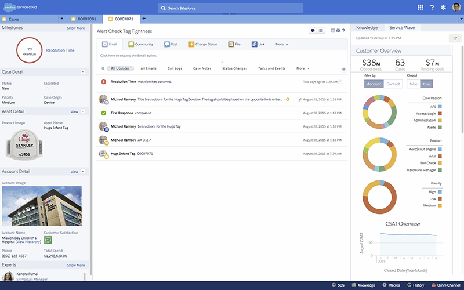Image resolution: width=464 pixels, height=290 pixels.
Task: Switch to details list view icon
Action: click(321, 31)
